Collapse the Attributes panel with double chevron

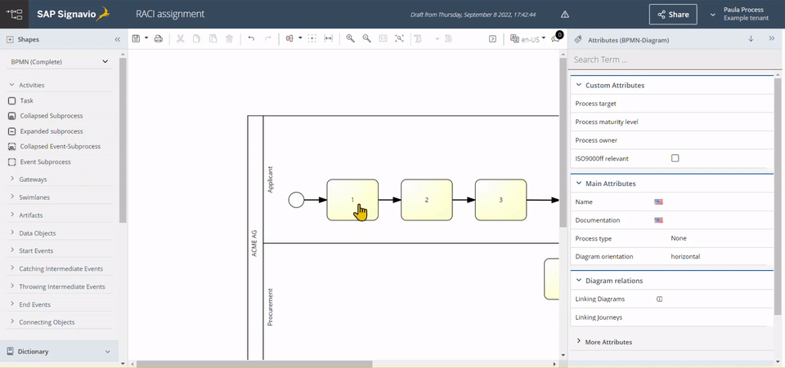tap(771, 39)
